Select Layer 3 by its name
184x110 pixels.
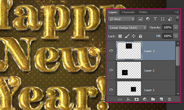pyautogui.click(x=149, y=51)
